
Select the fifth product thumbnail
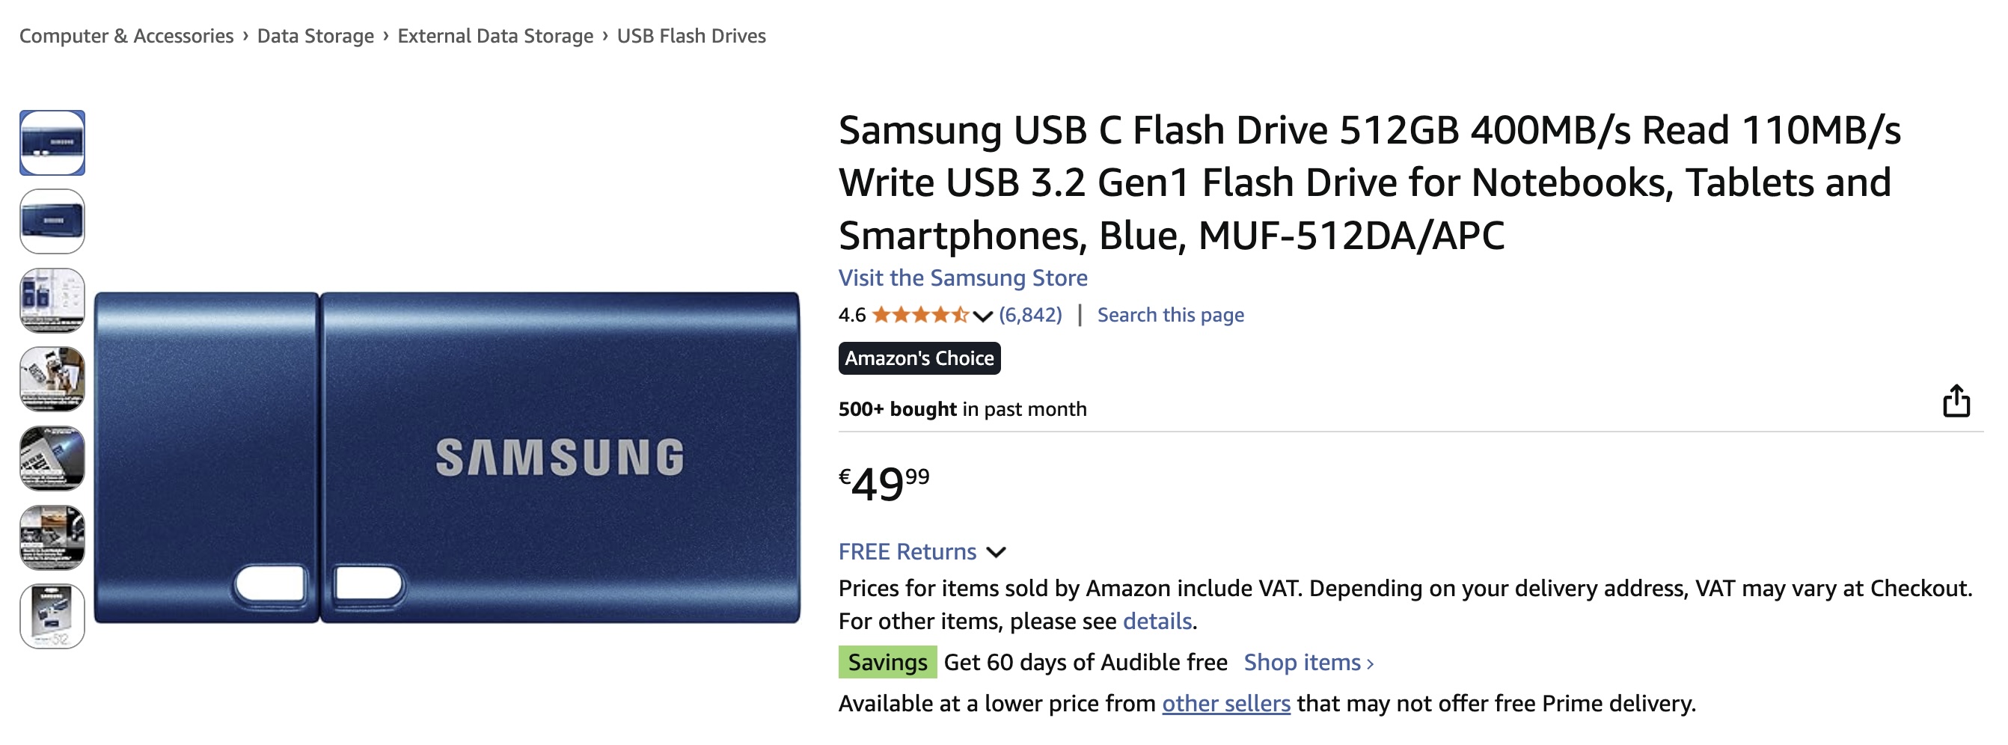(52, 459)
